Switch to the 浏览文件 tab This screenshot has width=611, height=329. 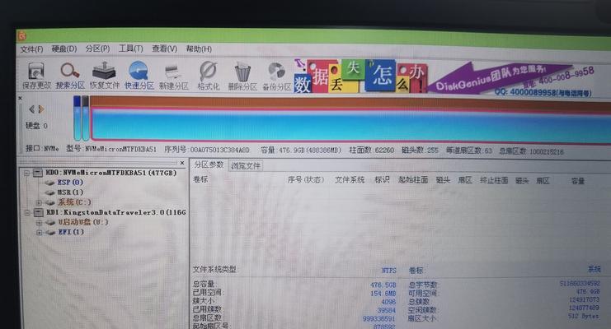click(245, 165)
